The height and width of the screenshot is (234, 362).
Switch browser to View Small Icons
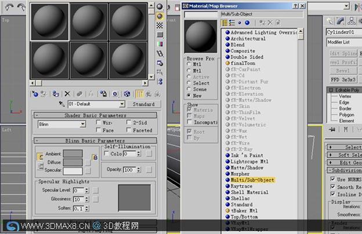point(240,23)
